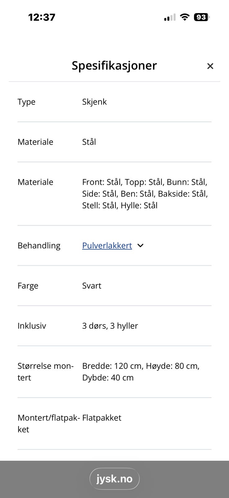The width and height of the screenshot is (229, 498).
Task: Tap the 12:37 clock
Action: pos(42,17)
